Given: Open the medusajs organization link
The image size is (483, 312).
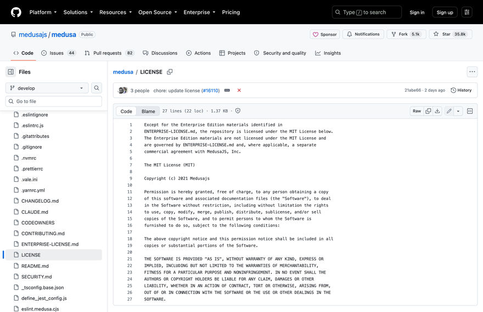Looking at the screenshot, I should pyautogui.click(x=32, y=35).
